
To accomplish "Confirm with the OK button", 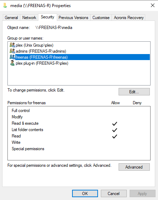I will pyautogui.click(x=85, y=194).
